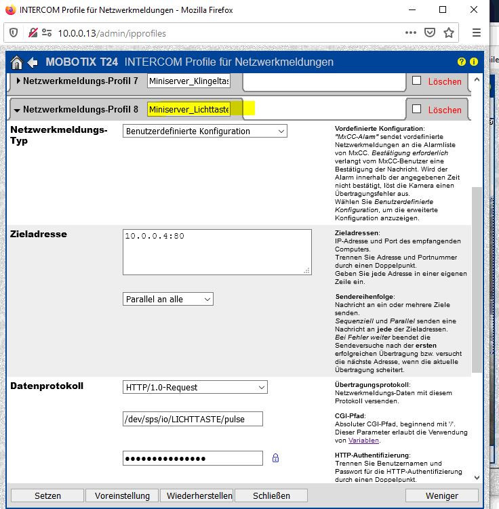Click the Weniger button

tap(442, 495)
